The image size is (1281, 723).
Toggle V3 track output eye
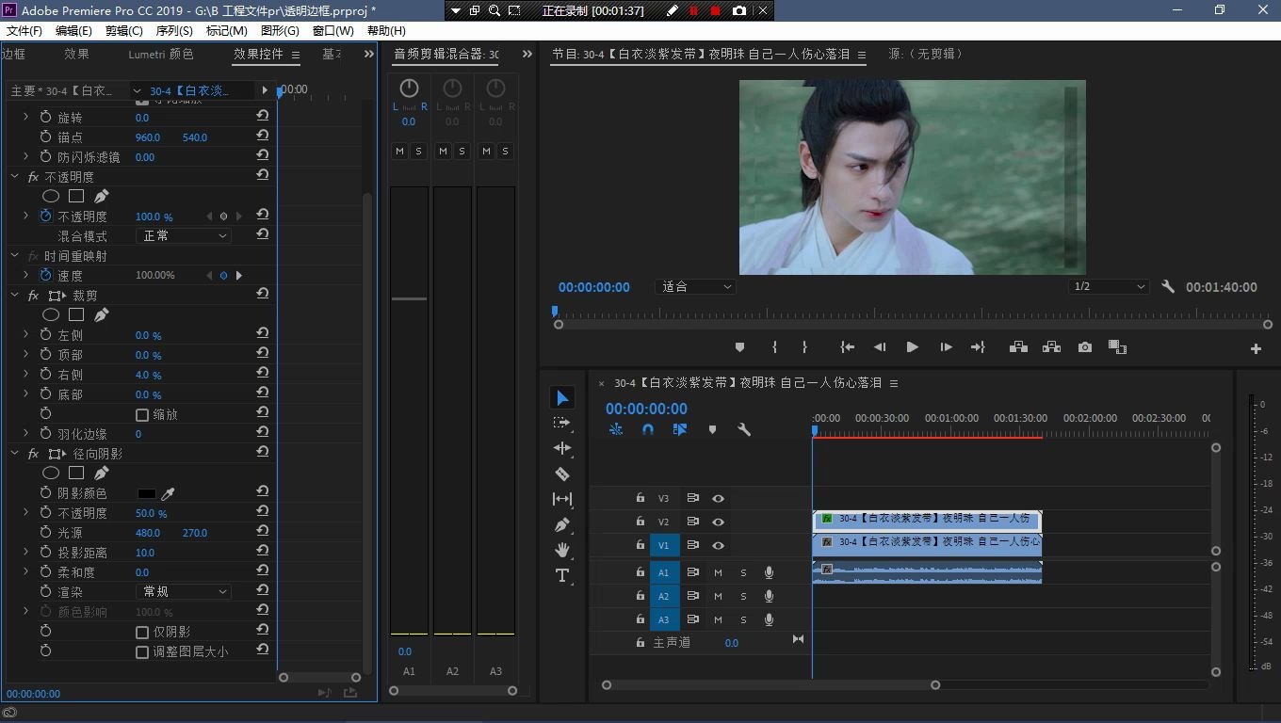click(718, 498)
